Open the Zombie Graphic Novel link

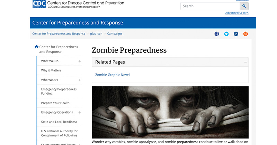tap(112, 75)
